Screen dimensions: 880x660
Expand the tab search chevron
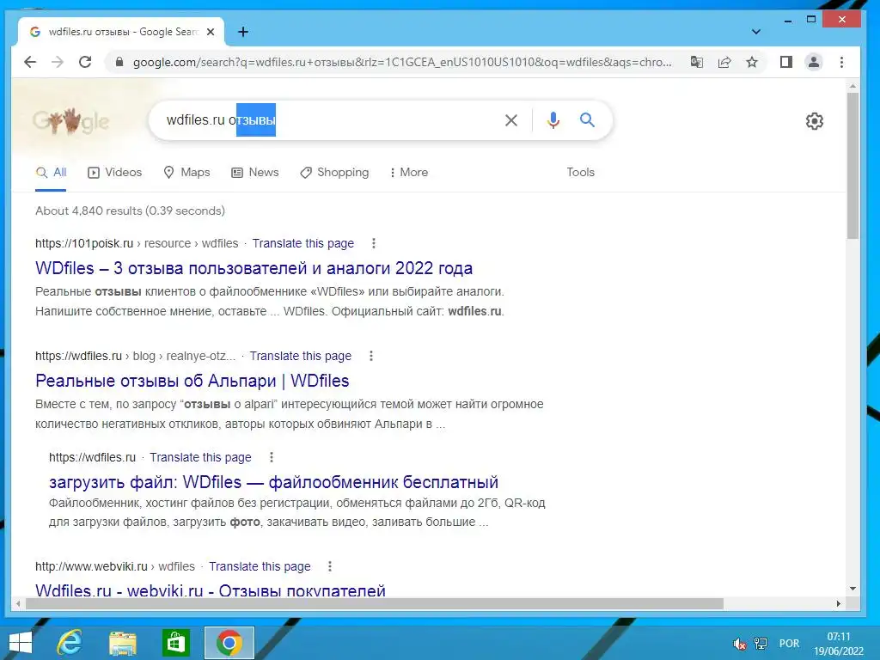(756, 32)
